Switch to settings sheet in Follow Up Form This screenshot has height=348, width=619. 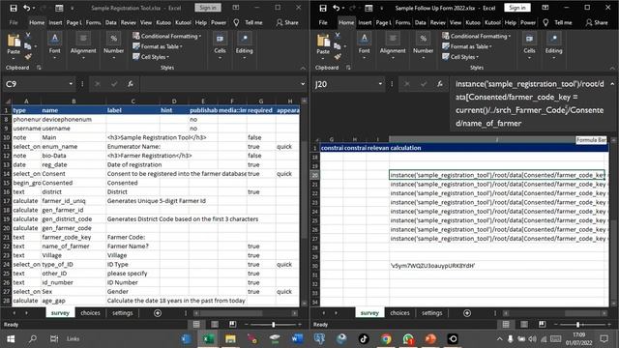tap(432, 312)
